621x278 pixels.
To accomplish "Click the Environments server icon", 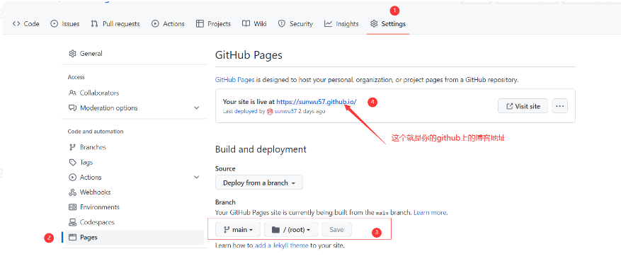I will (x=72, y=207).
